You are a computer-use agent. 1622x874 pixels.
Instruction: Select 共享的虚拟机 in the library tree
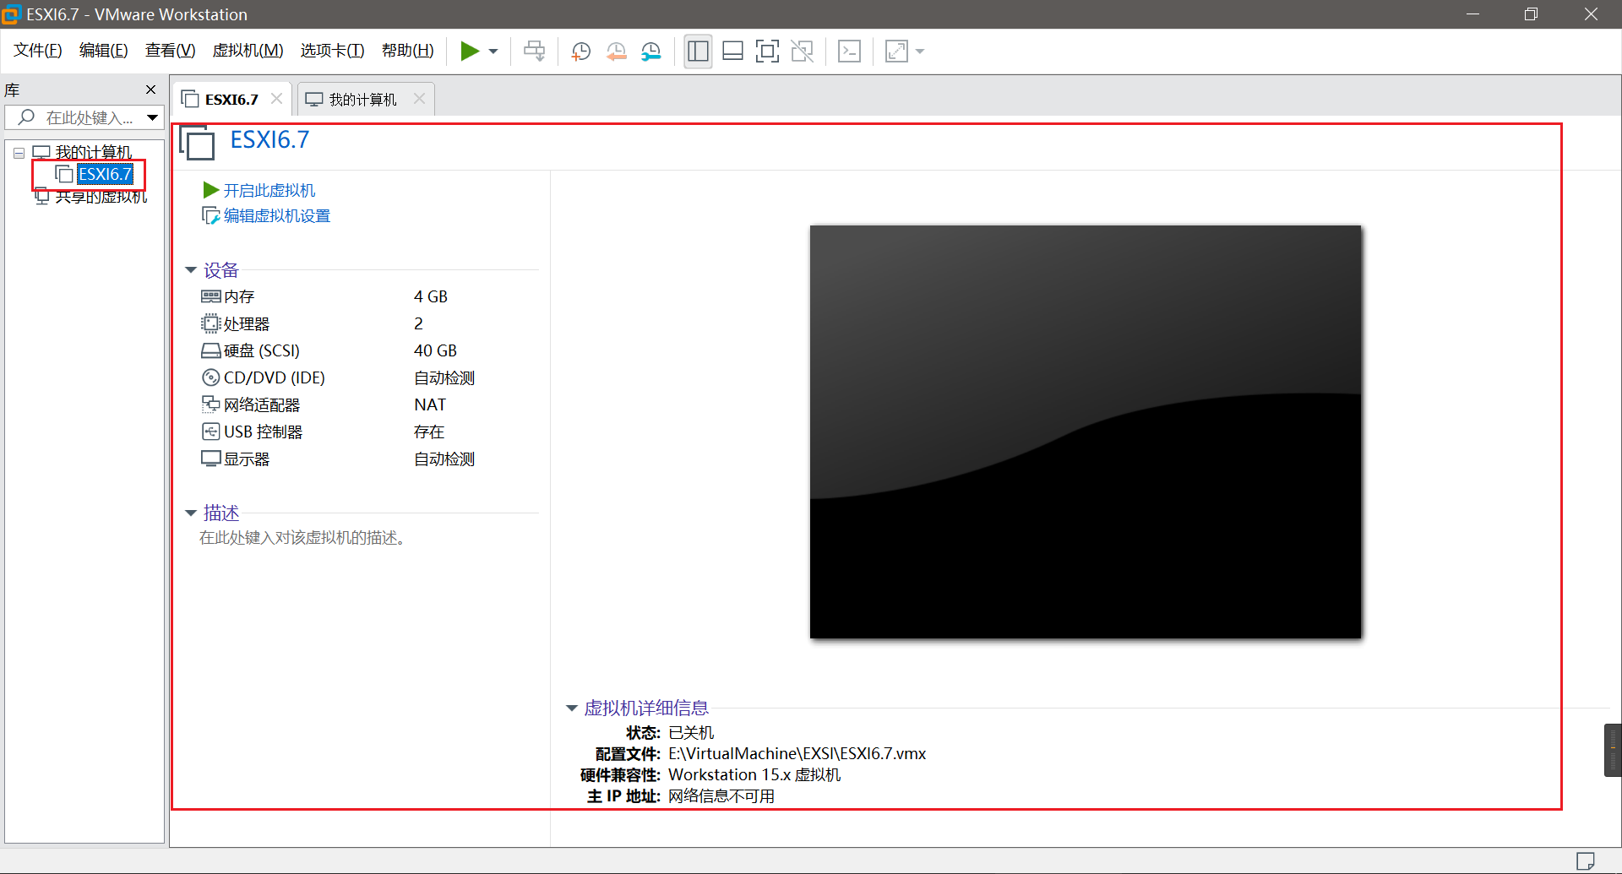coord(101,196)
